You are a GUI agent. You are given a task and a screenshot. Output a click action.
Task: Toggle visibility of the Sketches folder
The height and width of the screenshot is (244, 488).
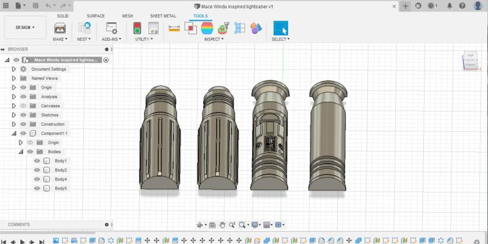click(x=23, y=115)
